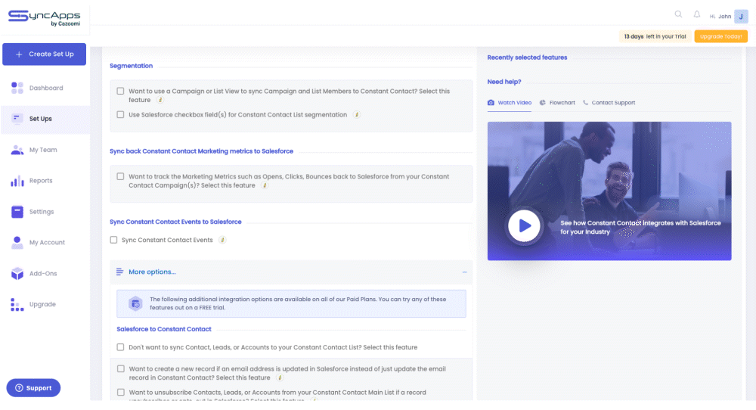Click info icon beside Sync Constant Contact Events
Viewport: 756px width, 410px height.
pos(222,240)
